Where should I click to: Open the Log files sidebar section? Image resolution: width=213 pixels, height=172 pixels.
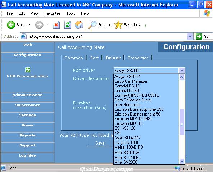pyautogui.click(x=28, y=157)
